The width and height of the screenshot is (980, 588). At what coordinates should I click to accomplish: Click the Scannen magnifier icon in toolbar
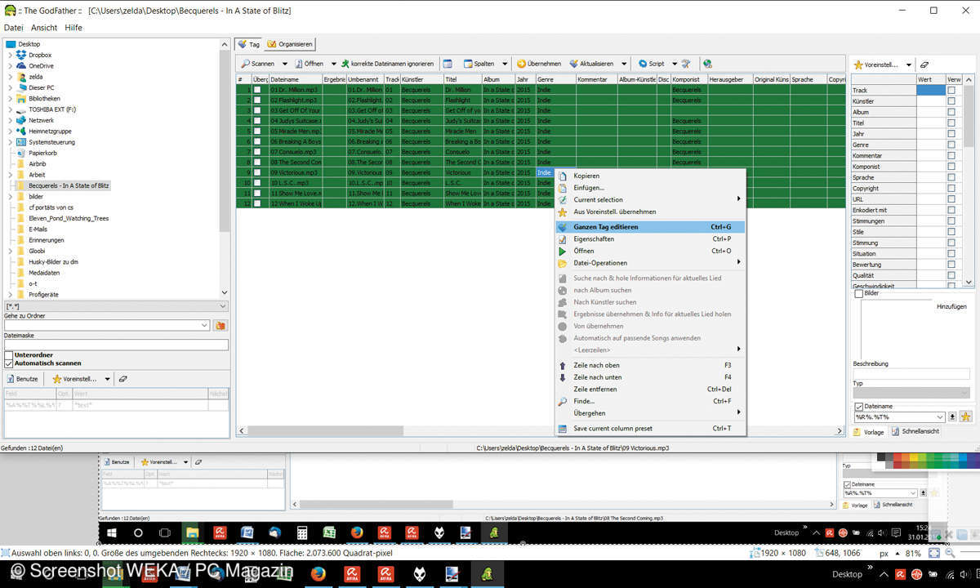245,64
